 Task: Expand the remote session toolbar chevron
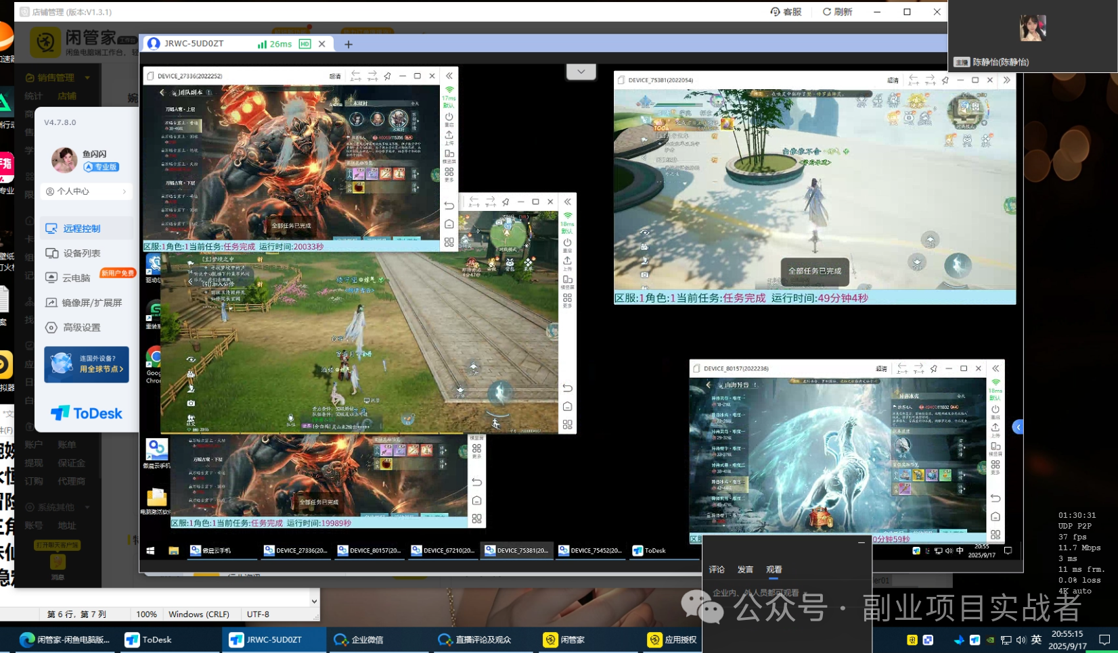pos(581,71)
